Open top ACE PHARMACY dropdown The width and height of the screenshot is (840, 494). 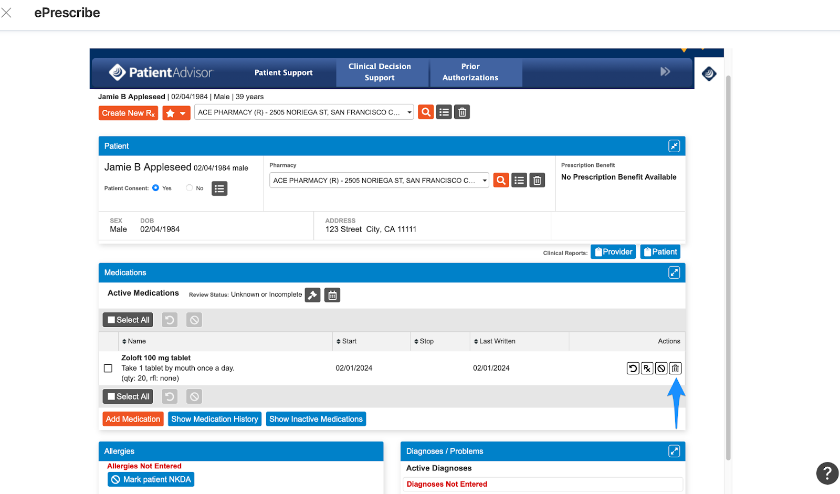304,112
